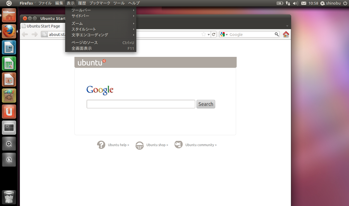Open the sound volume indicator
This screenshot has width=349, height=206.
click(x=296, y=3)
